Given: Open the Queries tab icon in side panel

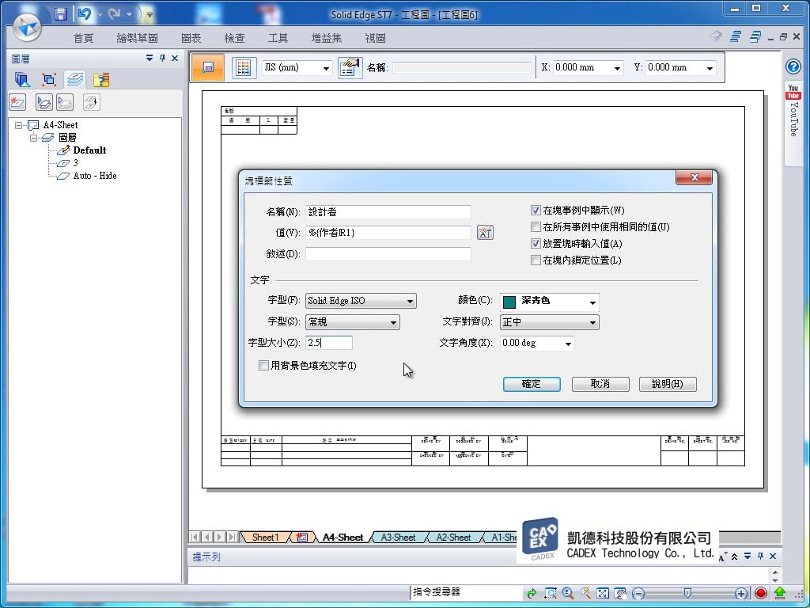Looking at the screenshot, I should 101,80.
